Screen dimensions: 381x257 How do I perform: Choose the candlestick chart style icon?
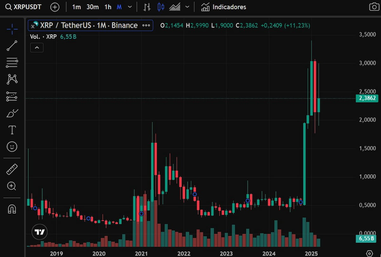click(x=161, y=7)
